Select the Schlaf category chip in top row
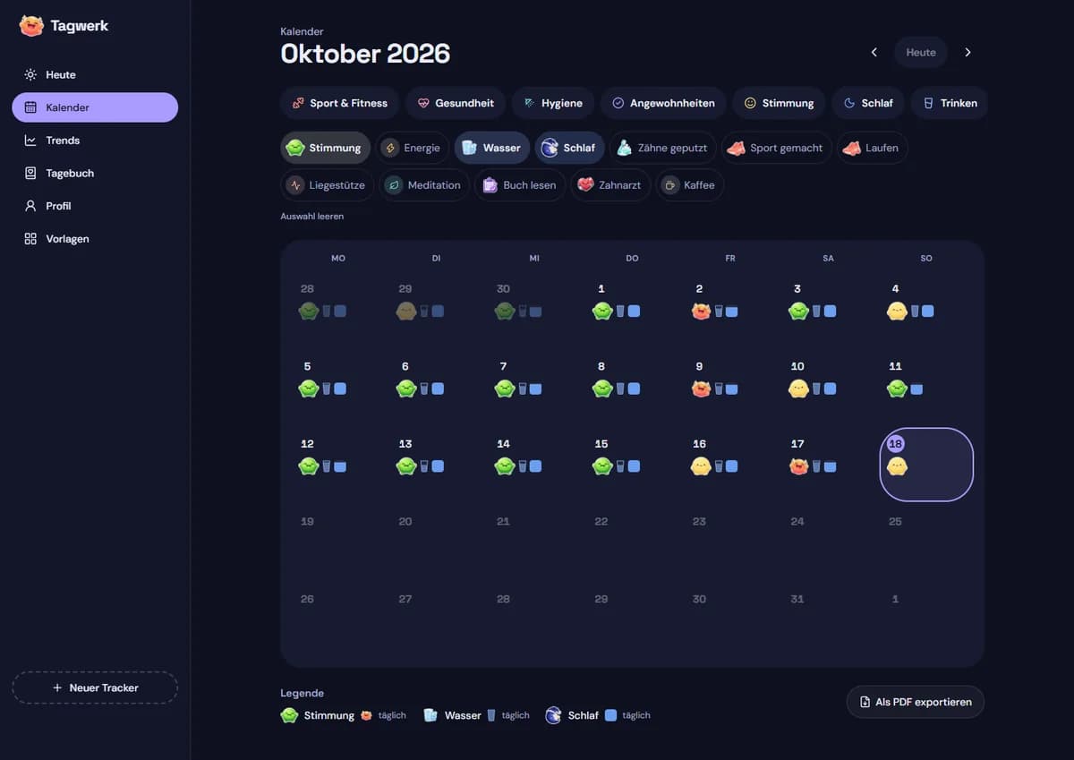Screen dimensions: 1074x760 tap(868, 103)
